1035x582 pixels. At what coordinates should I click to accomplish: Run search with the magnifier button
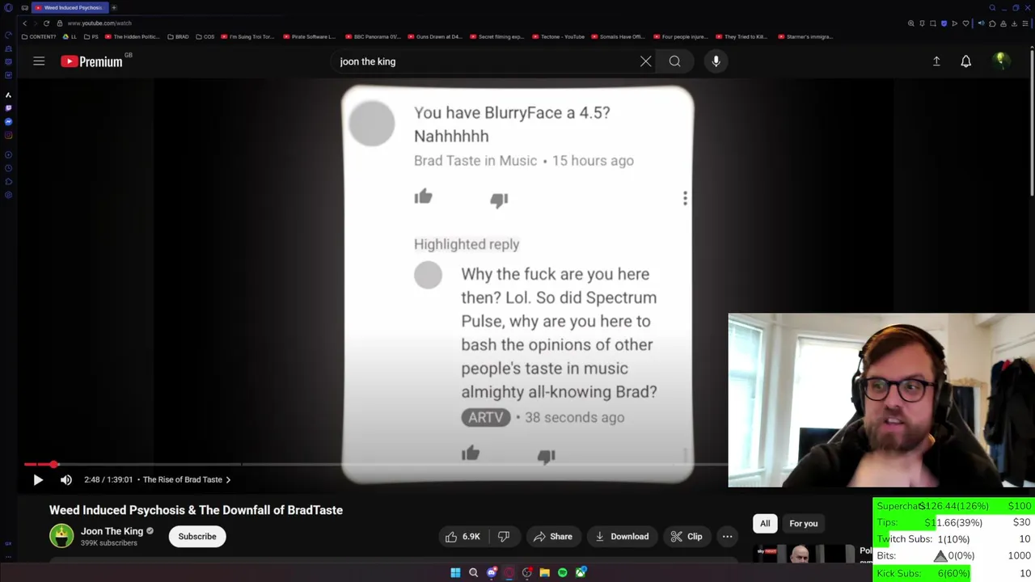[674, 61]
